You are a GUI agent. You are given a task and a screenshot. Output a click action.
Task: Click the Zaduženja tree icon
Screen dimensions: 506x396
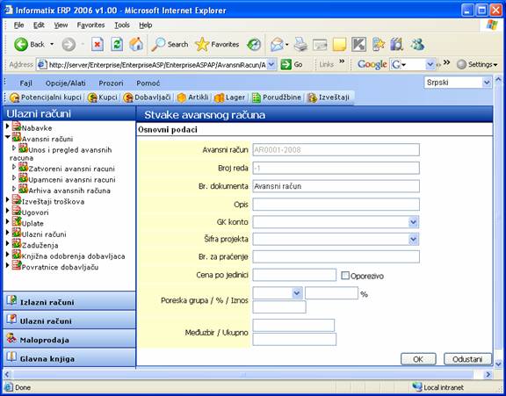(17, 244)
